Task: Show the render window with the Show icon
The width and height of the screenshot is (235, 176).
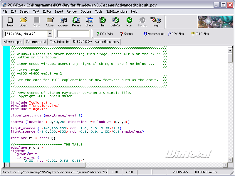Action: (90, 22)
